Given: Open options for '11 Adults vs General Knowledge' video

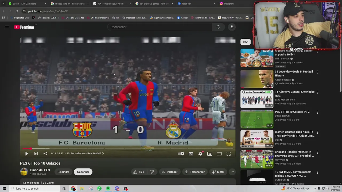Looking at the screenshot, I should click(x=317, y=92).
